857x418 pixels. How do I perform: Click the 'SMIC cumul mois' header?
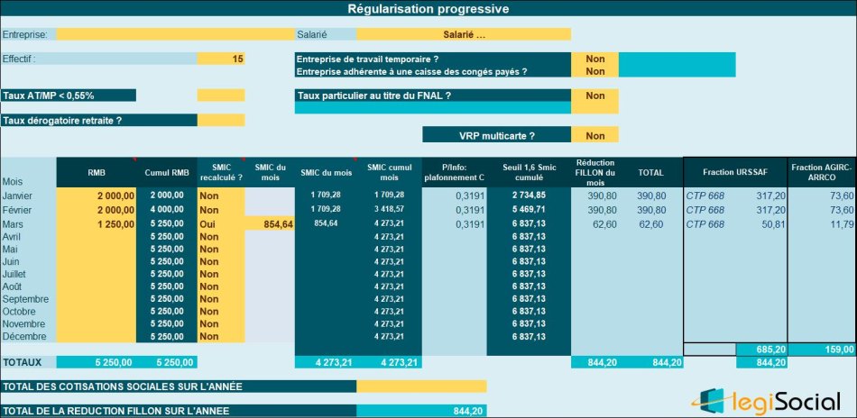coord(390,172)
